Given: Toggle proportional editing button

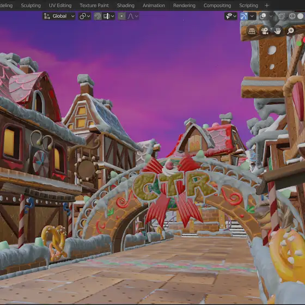Looking at the screenshot, I should click(x=121, y=16).
